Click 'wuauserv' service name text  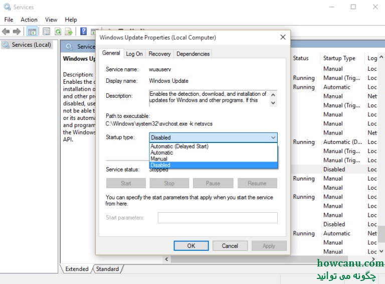pyautogui.click(x=160, y=70)
